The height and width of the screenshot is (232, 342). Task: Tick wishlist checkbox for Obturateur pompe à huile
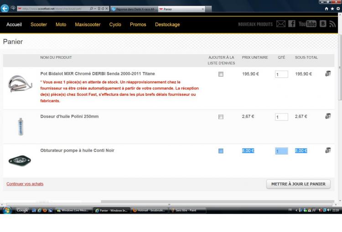(x=221, y=151)
